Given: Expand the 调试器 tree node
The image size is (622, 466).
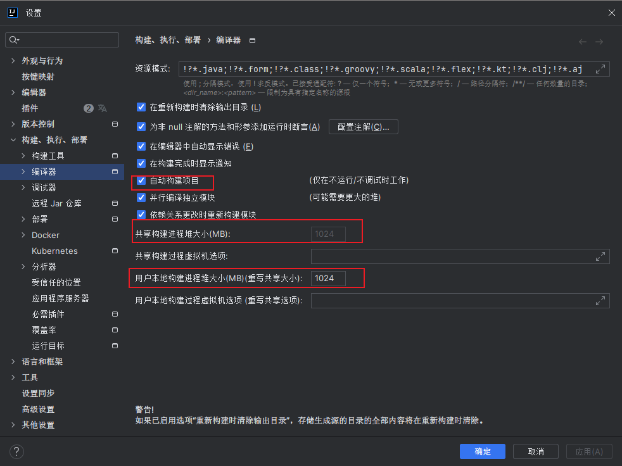Looking at the screenshot, I should click(x=23, y=187).
